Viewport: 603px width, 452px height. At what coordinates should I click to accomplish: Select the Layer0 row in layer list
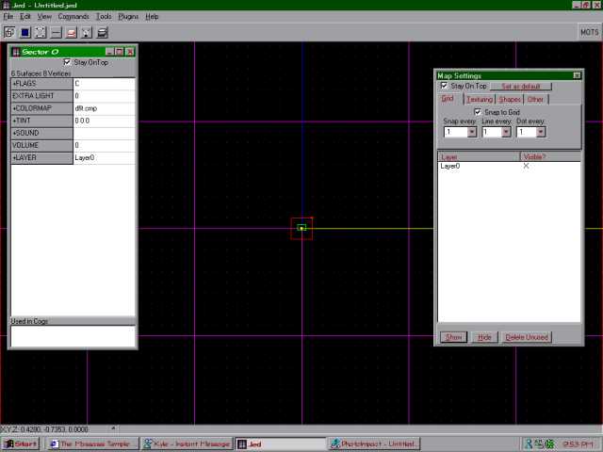509,166
